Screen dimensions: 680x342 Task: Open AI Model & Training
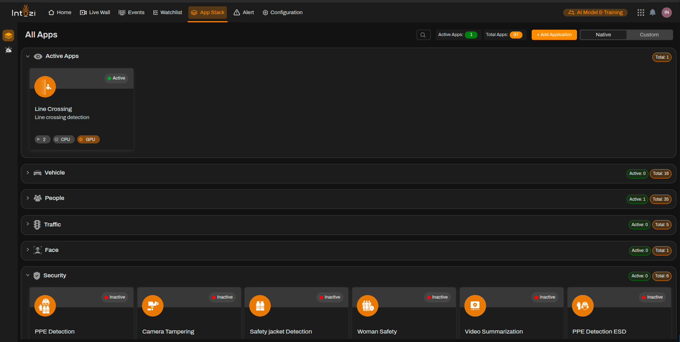pyautogui.click(x=595, y=12)
